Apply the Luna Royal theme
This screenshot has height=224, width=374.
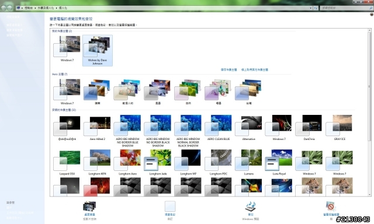click(x=279, y=162)
